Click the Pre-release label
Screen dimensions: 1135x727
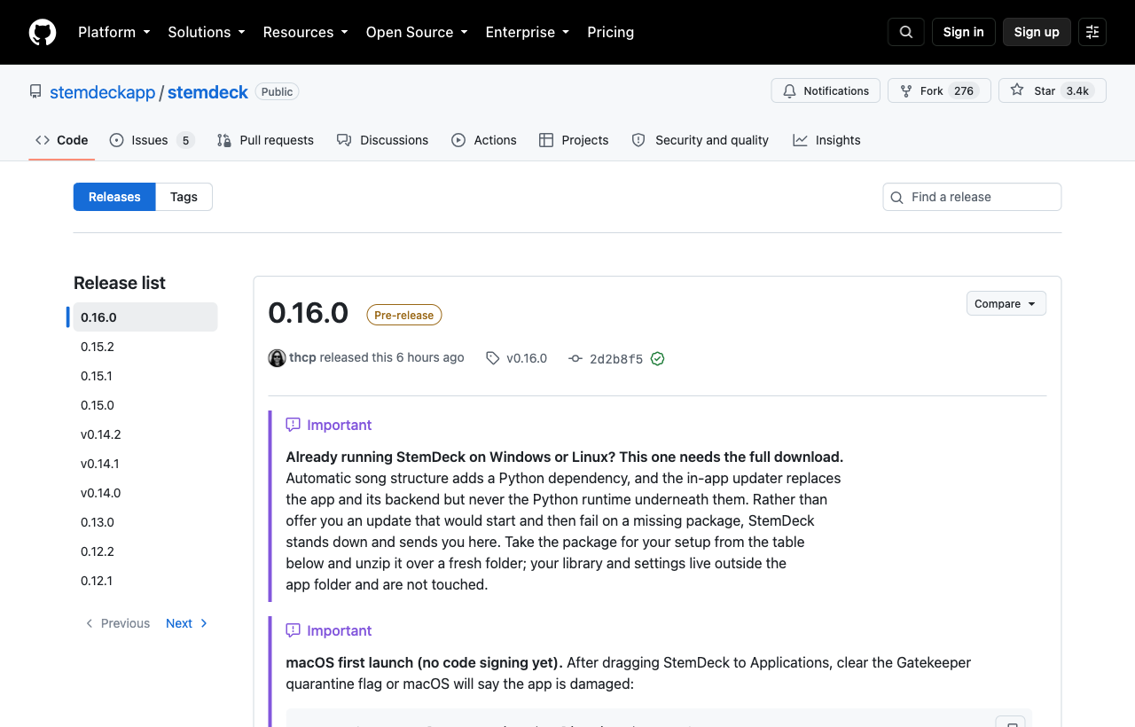pyautogui.click(x=404, y=315)
